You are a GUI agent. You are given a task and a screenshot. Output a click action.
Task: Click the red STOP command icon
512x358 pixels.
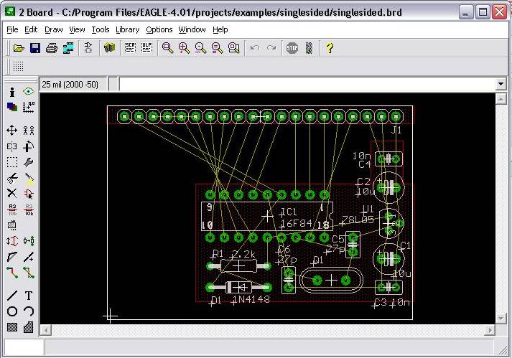292,48
